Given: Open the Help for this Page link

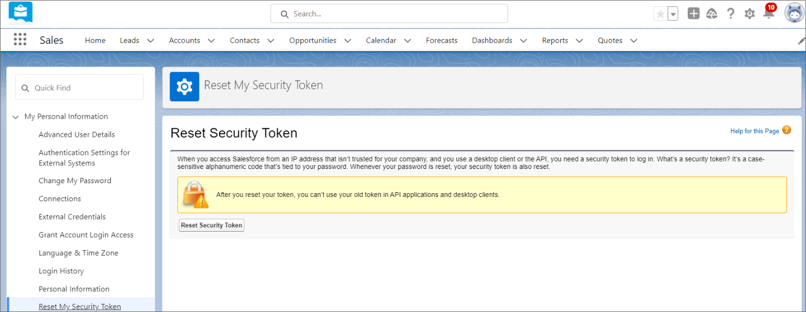Looking at the screenshot, I should (x=754, y=131).
